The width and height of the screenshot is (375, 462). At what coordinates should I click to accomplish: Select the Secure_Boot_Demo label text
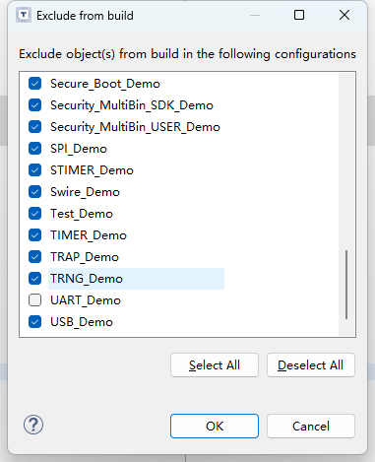click(105, 84)
